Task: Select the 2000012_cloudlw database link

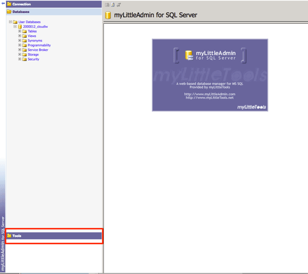Action: point(35,26)
